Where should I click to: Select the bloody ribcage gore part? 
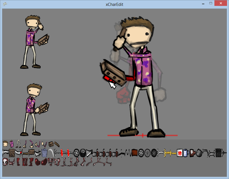tap(51, 162)
